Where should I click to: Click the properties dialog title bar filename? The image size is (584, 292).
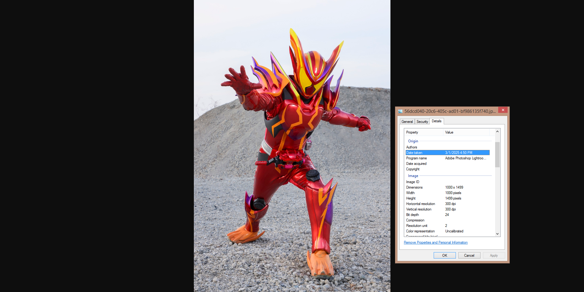click(450, 111)
